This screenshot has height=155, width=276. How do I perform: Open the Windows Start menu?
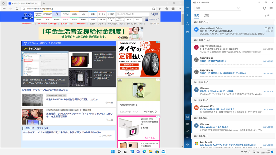pos(113,152)
